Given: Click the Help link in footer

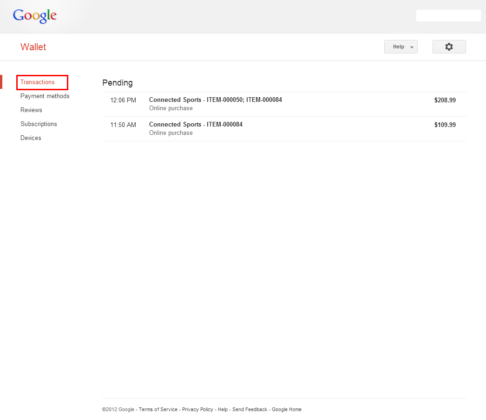Looking at the screenshot, I should click(x=223, y=410).
